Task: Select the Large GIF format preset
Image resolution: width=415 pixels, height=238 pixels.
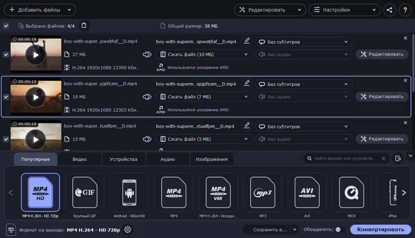Action: tap(84, 196)
